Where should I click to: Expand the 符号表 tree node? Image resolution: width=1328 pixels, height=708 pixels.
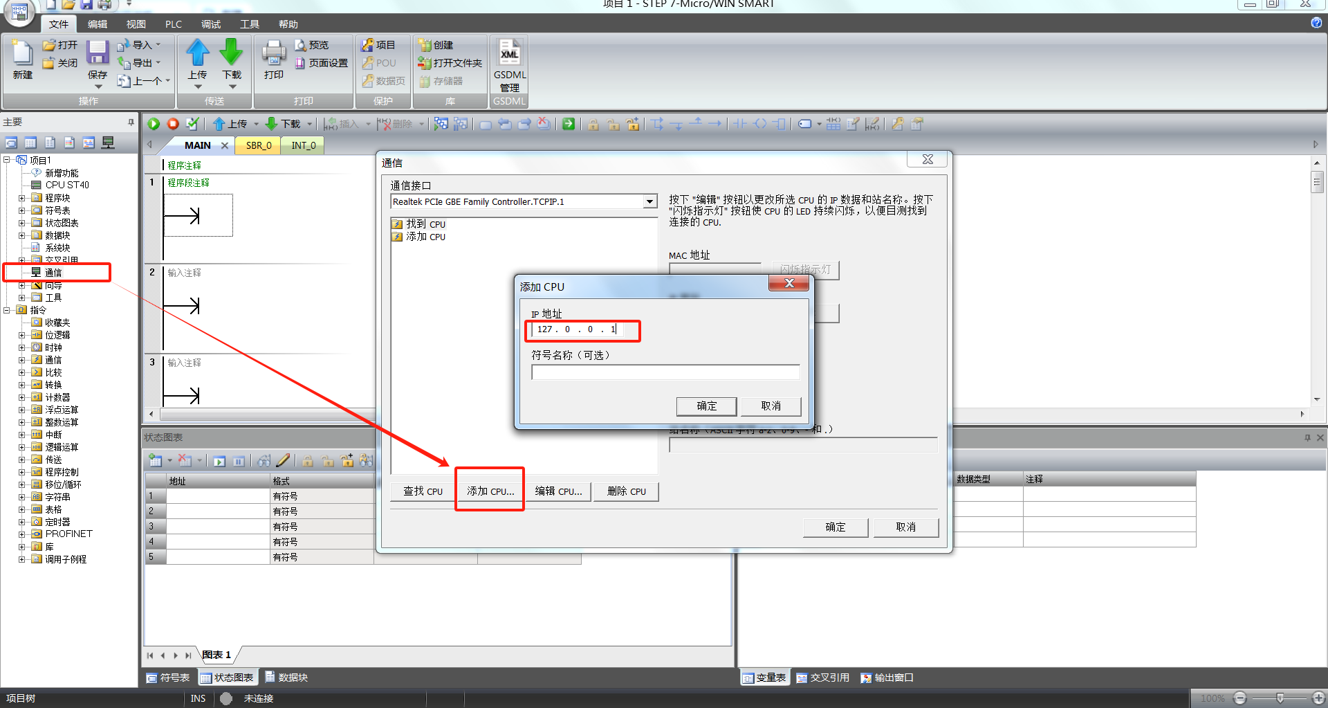22,210
